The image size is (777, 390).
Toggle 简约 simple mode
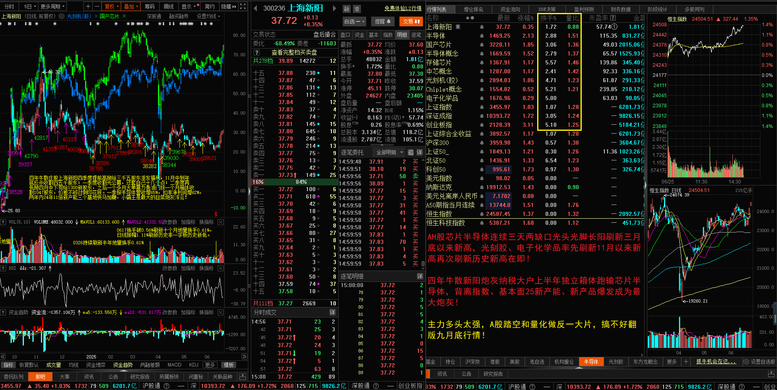209,6
